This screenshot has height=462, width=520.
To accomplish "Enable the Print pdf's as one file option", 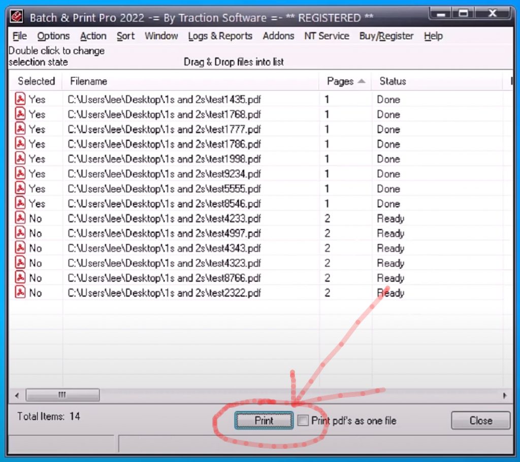I will coord(303,420).
